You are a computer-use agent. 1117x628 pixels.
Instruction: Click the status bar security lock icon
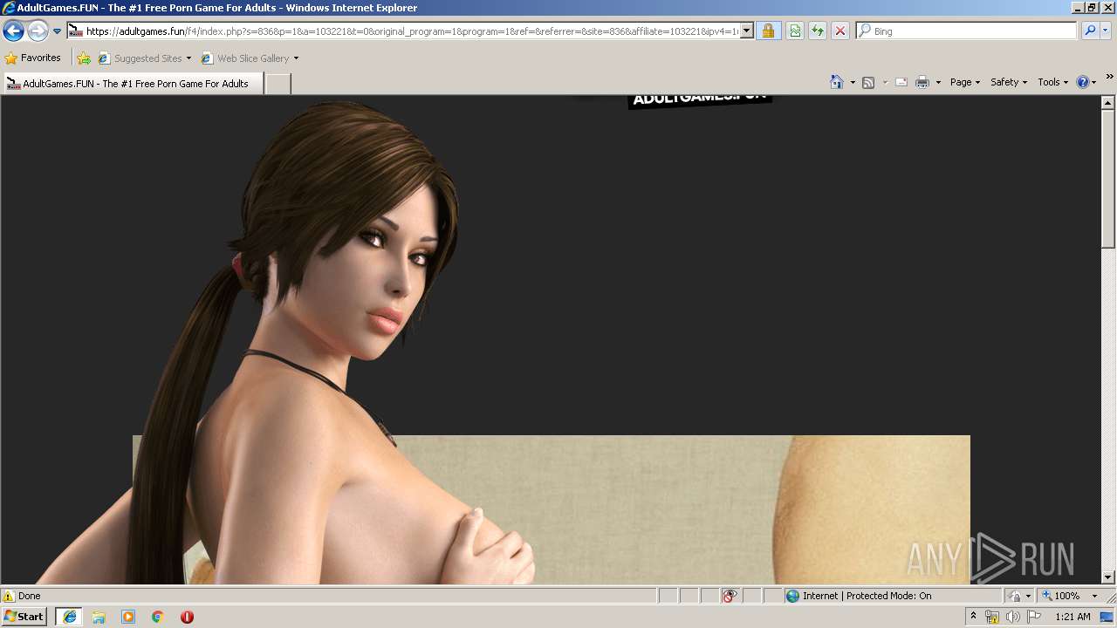point(1015,596)
